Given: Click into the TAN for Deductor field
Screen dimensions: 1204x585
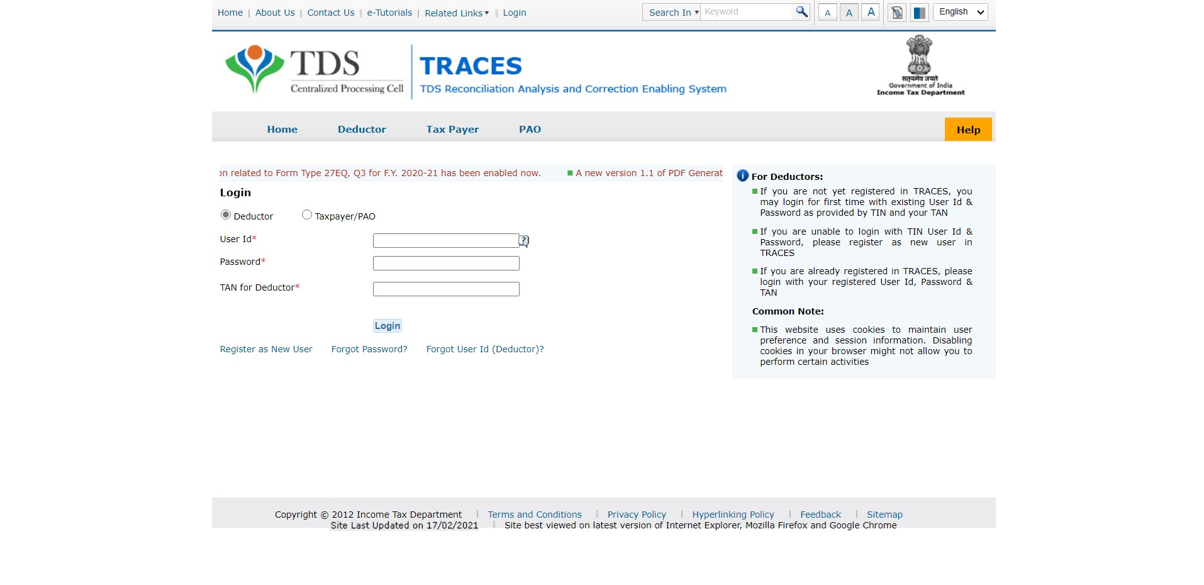Looking at the screenshot, I should point(446,289).
